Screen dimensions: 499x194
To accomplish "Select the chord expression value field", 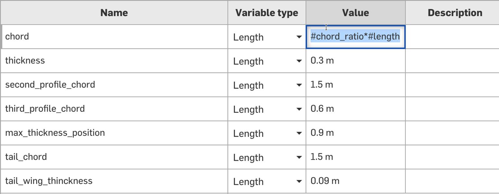I will coord(355,36).
